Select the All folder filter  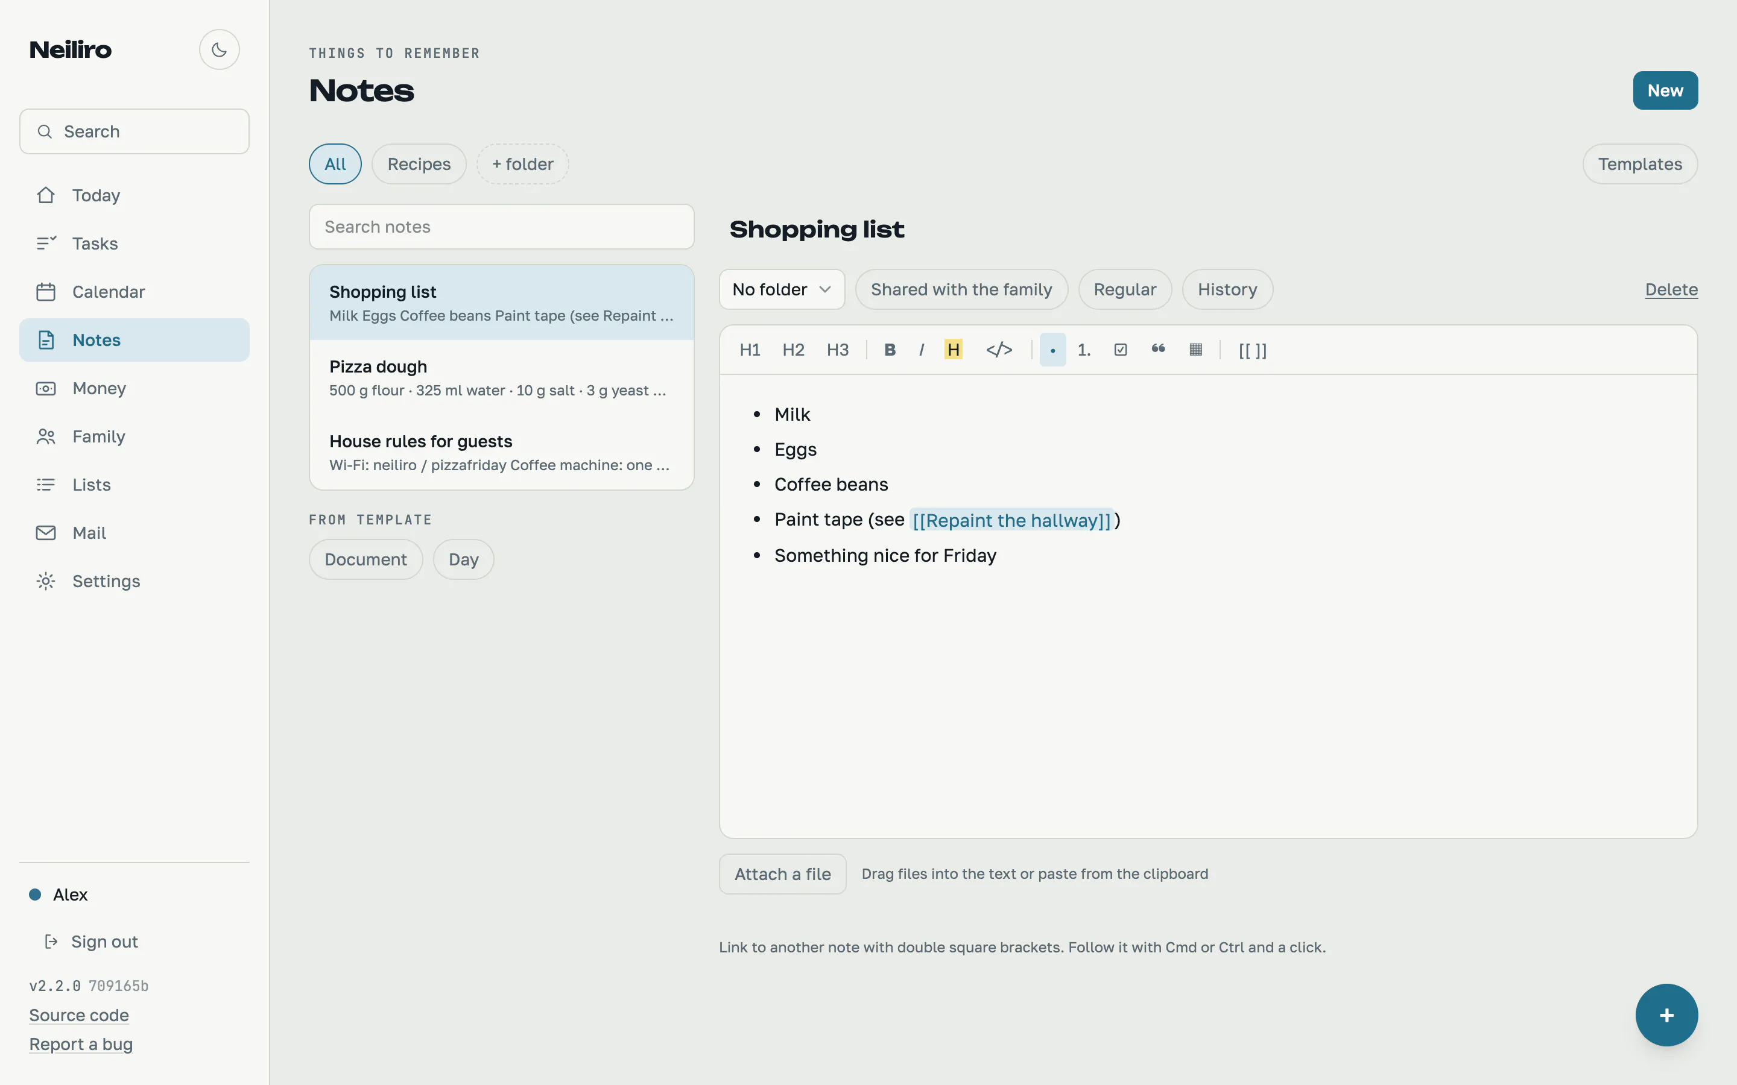pos(335,163)
